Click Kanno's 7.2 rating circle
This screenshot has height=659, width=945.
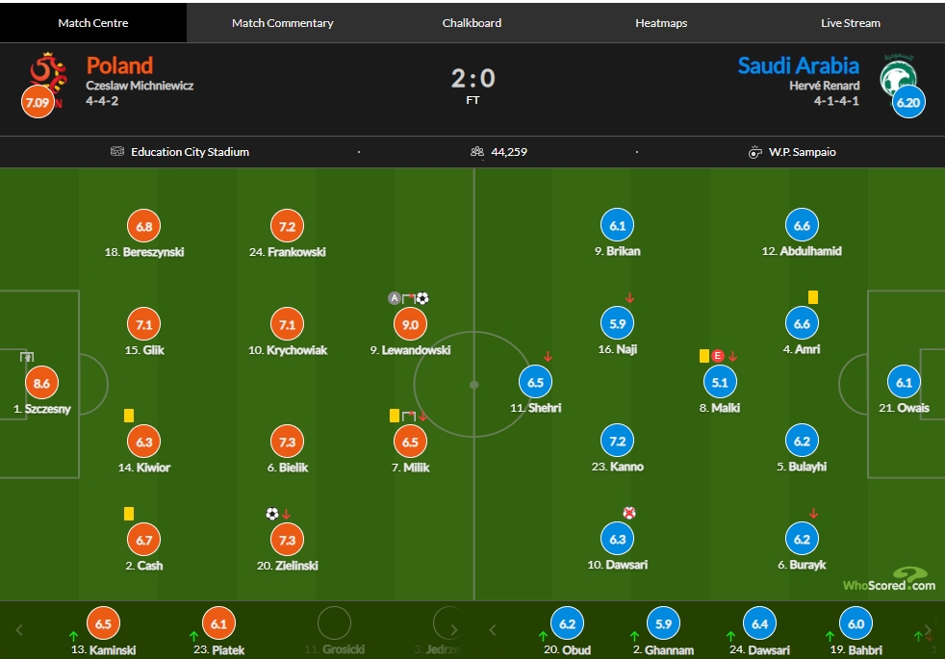618,441
